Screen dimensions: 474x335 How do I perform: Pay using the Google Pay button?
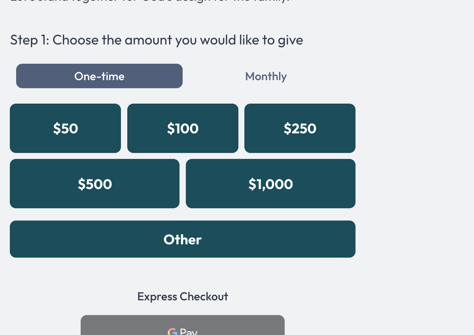183,327
